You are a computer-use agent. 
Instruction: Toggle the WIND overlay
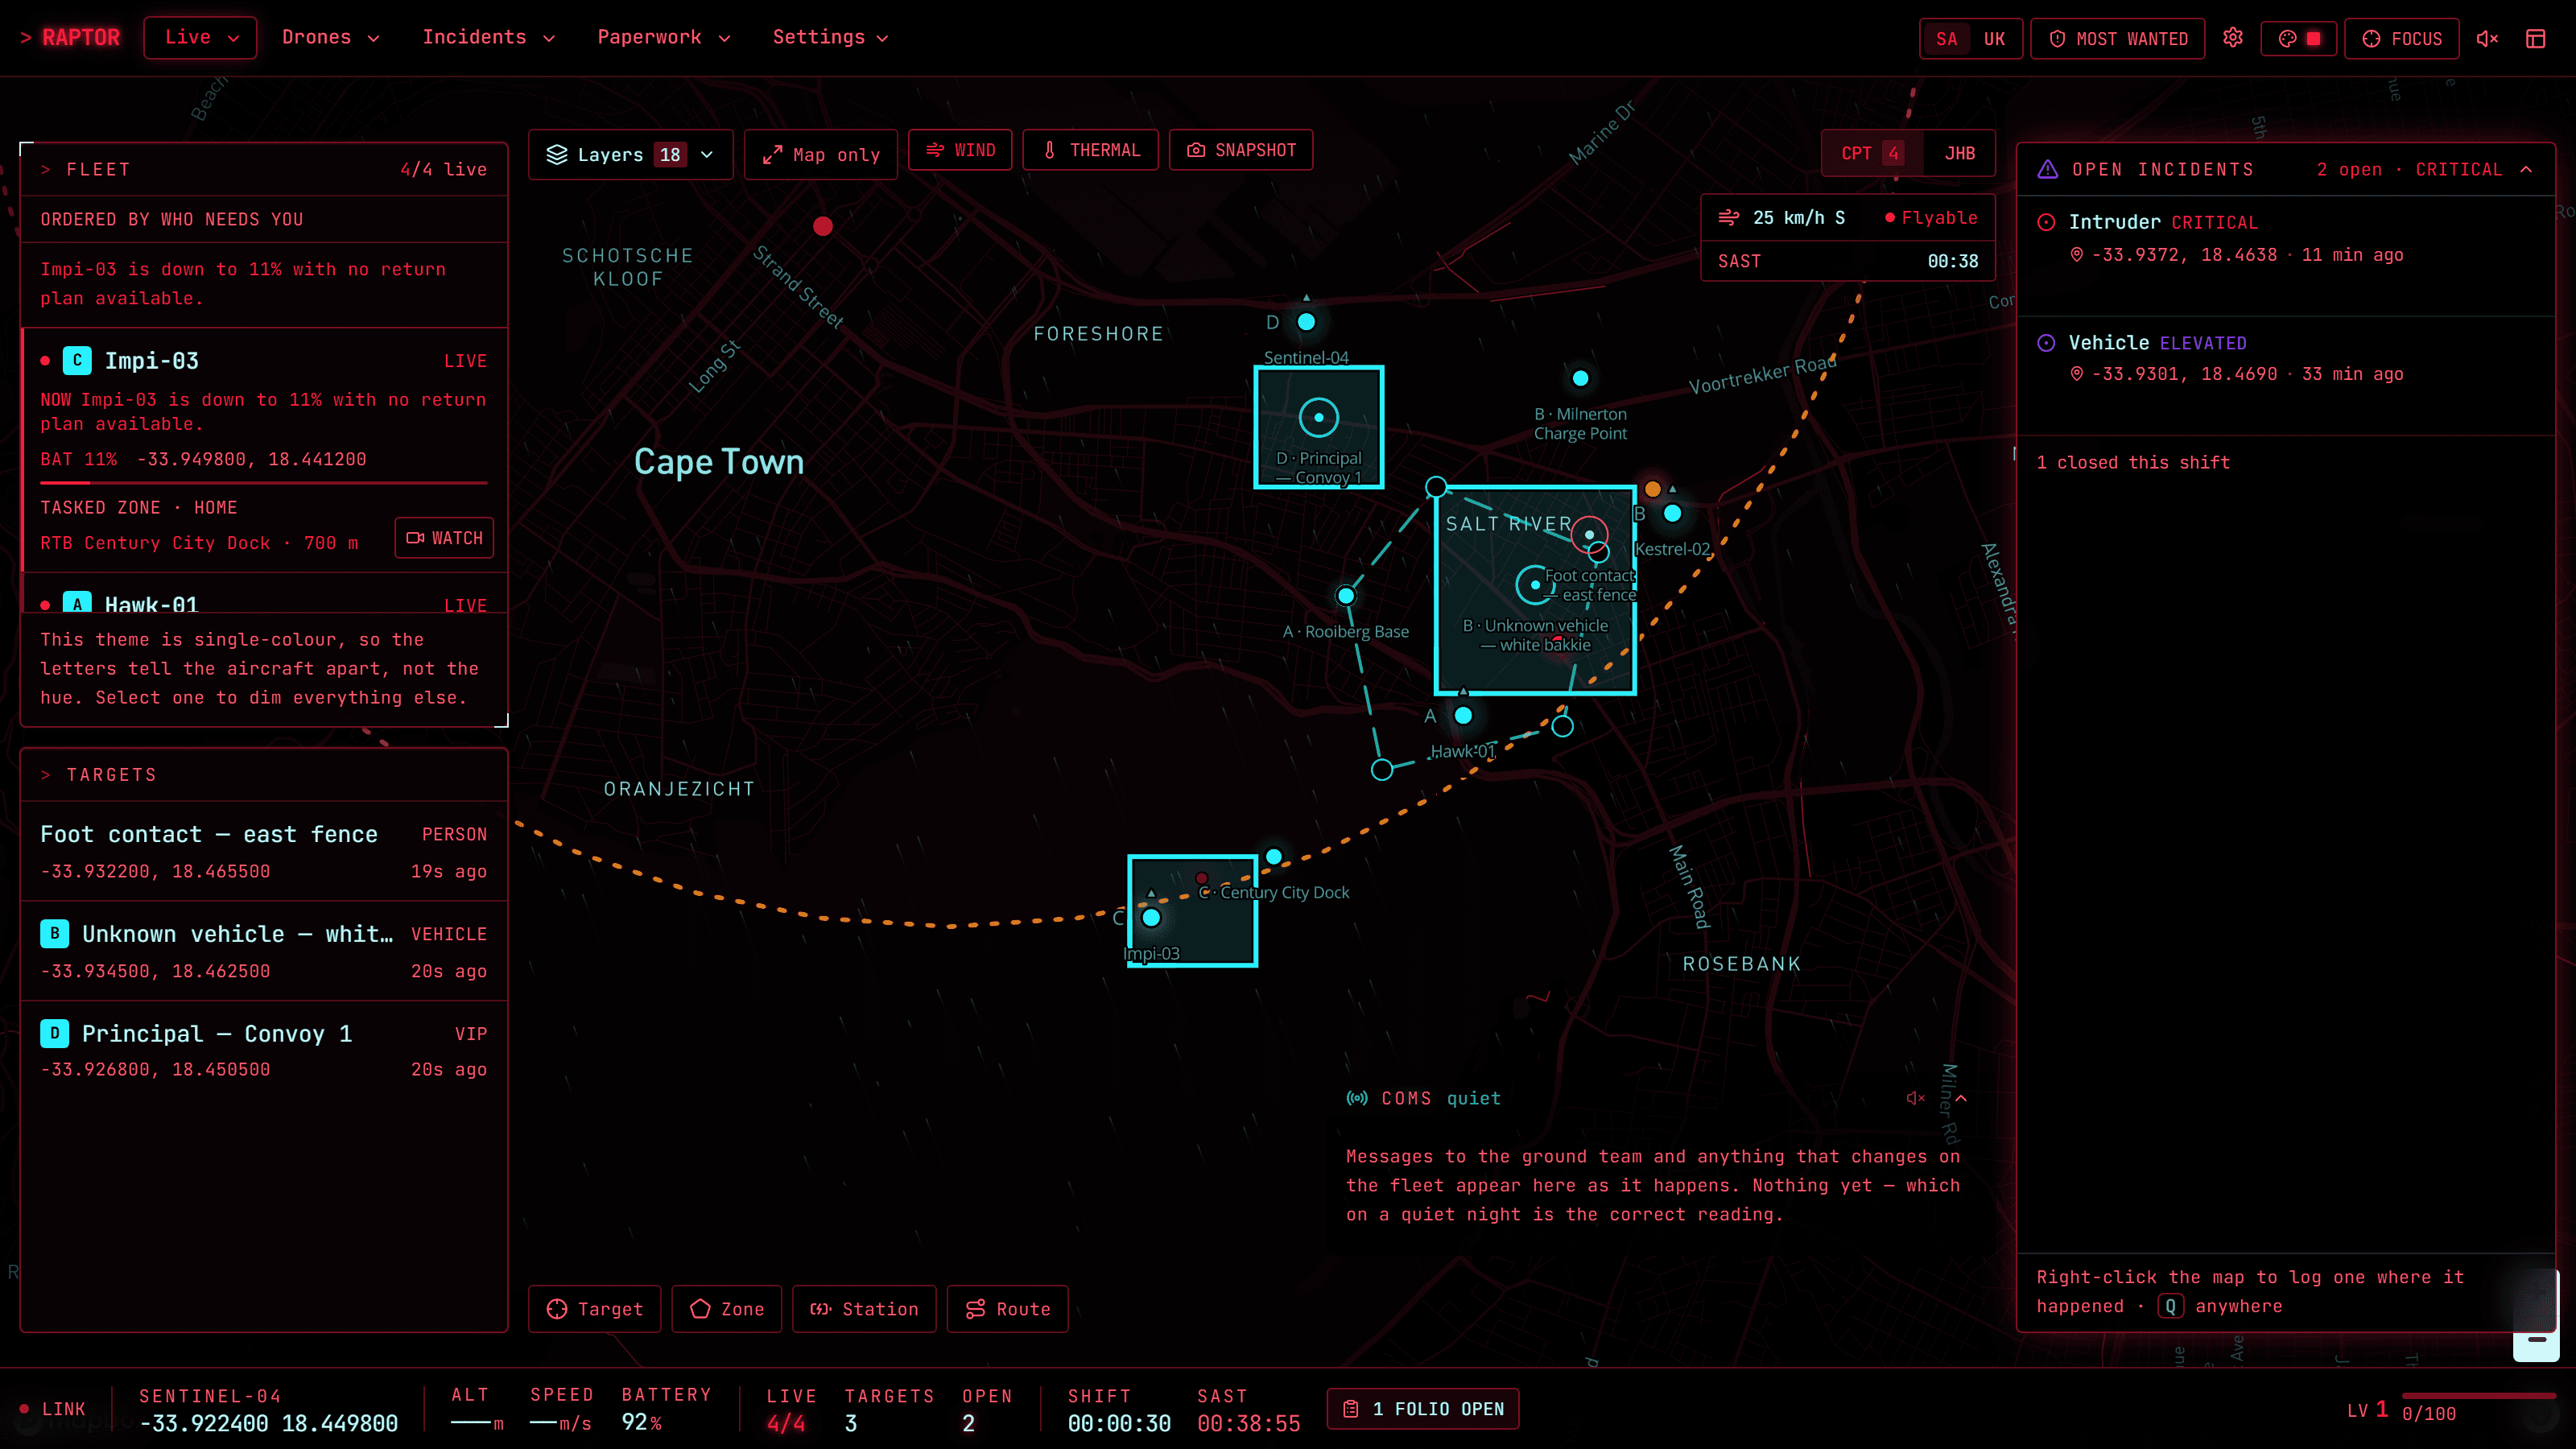tap(960, 150)
